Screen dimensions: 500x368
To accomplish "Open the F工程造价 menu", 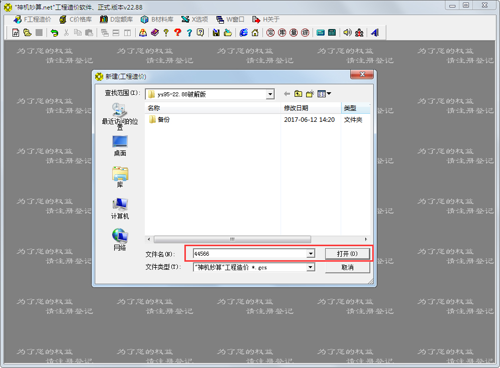I will (x=32, y=20).
